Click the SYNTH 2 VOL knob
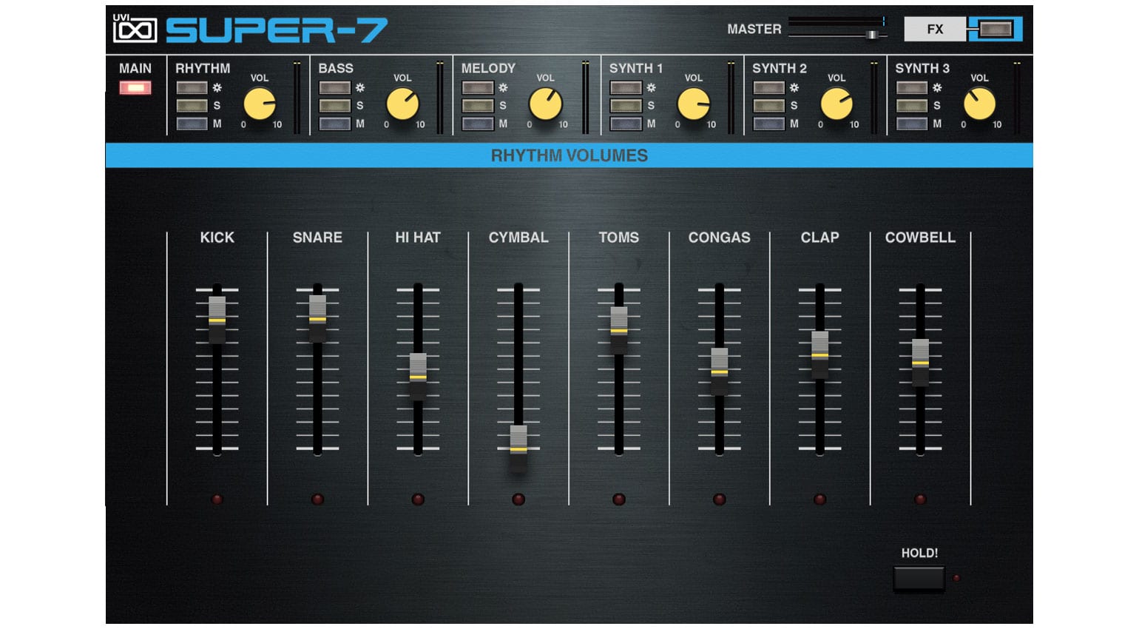Image resolution: width=1139 pixels, height=629 pixels. click(x=836, y=104)
